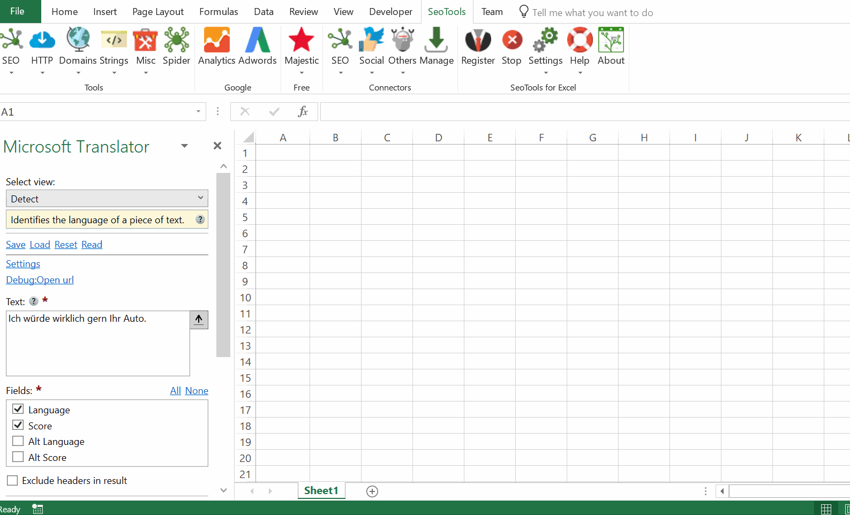Open the Majestic star connector
Image resolution: width=850 pixels, height=515 pixels.
coord(302,41)
